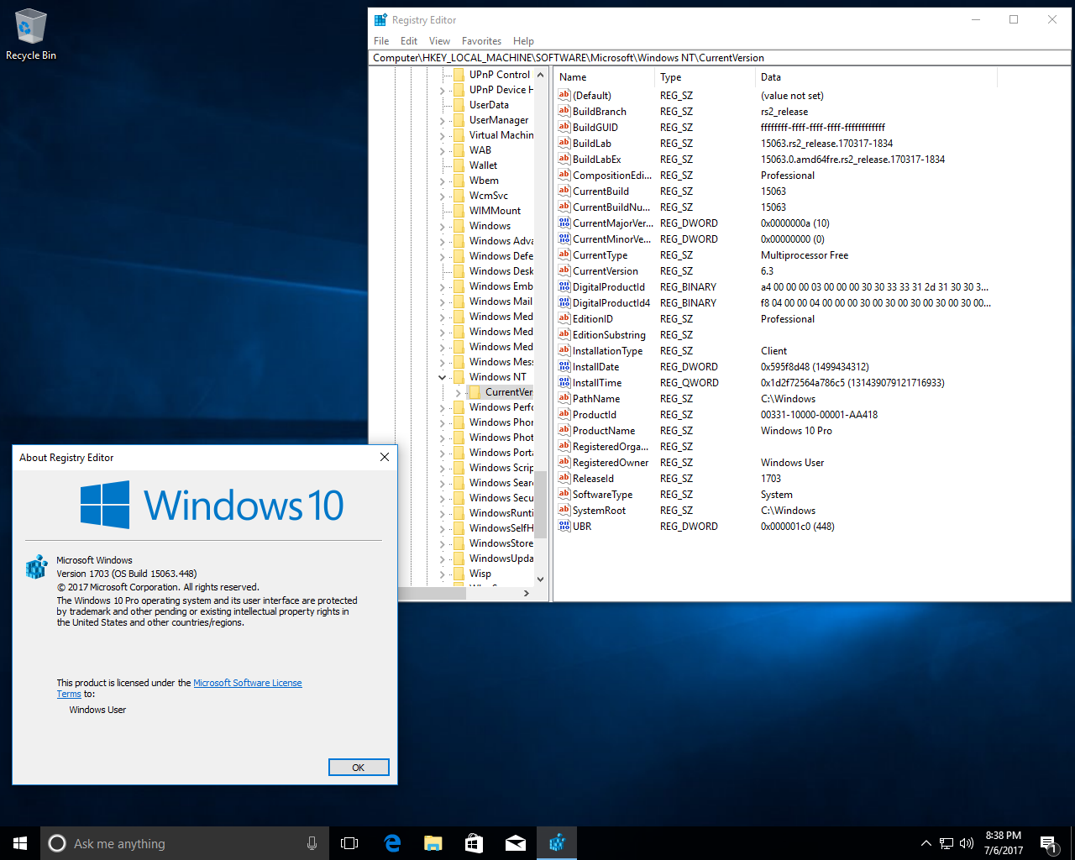Open the View menu

click(439, 41)
